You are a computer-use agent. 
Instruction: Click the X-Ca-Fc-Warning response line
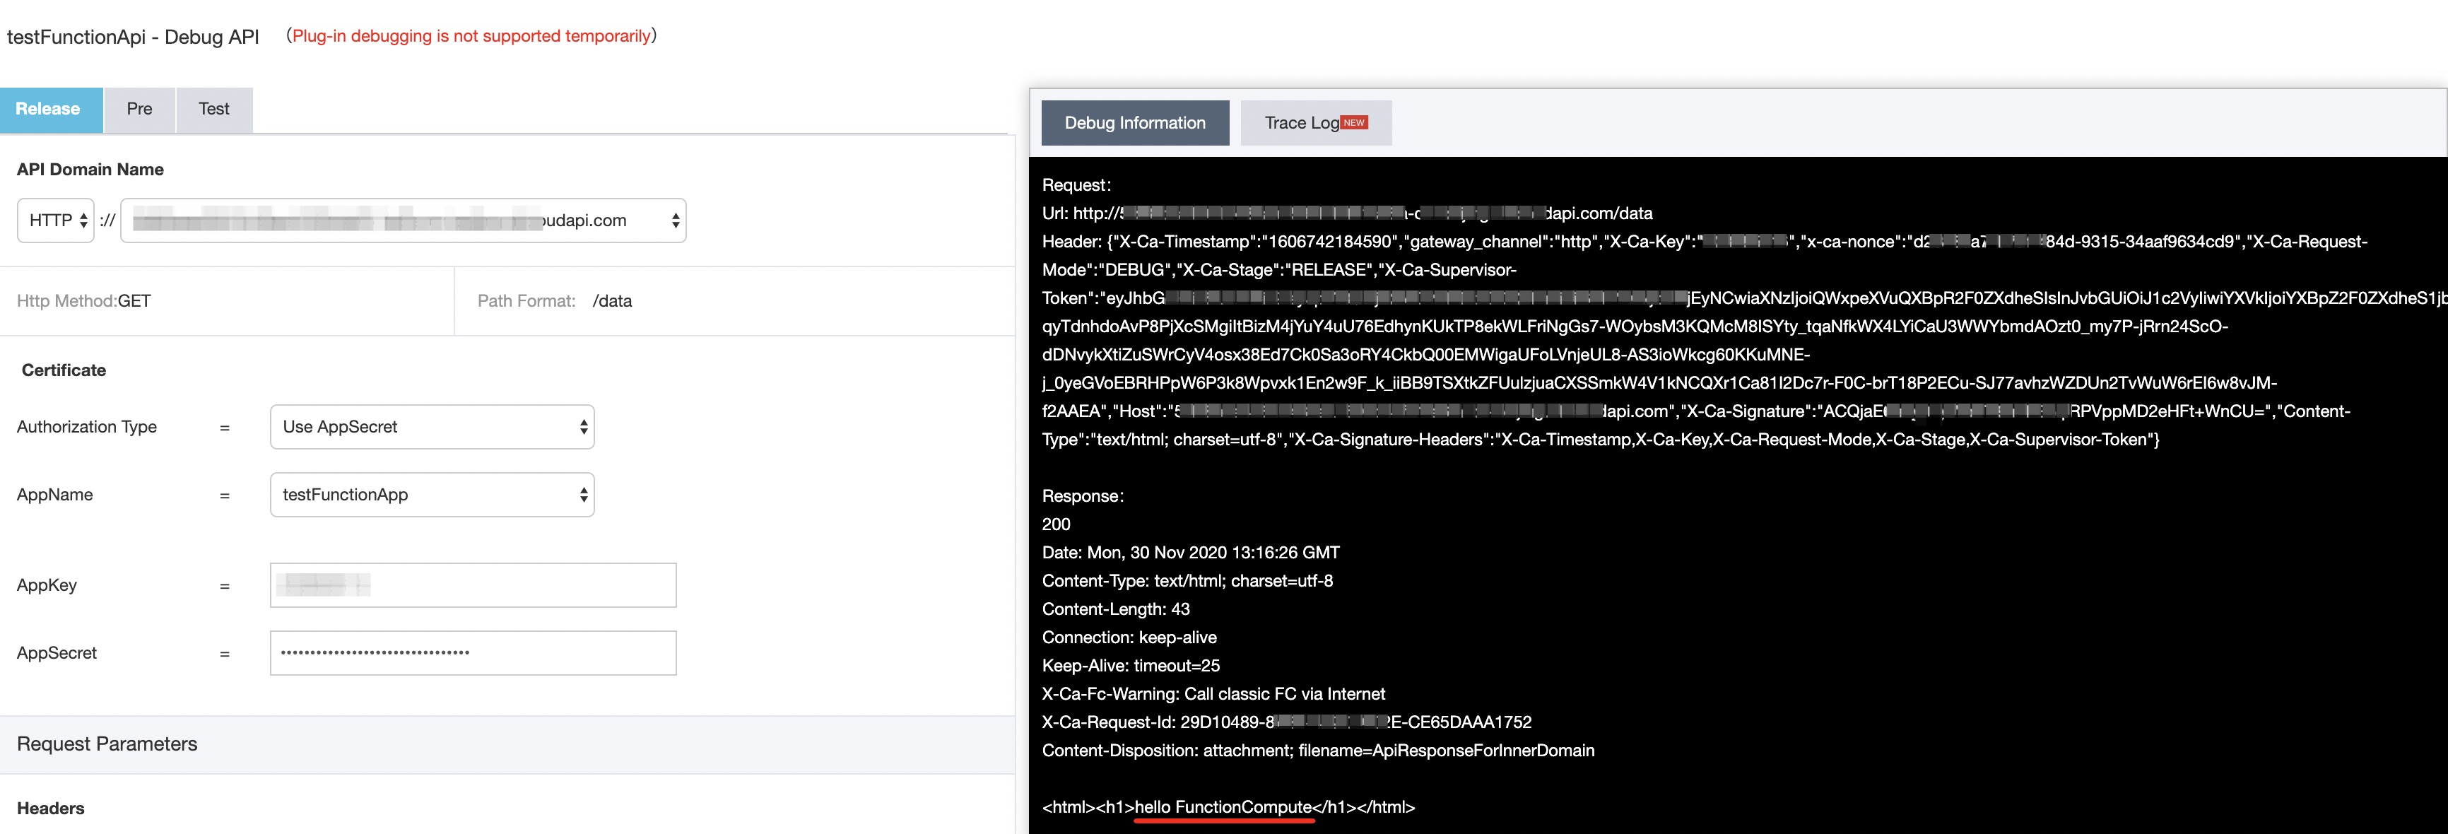[1213, 694]
